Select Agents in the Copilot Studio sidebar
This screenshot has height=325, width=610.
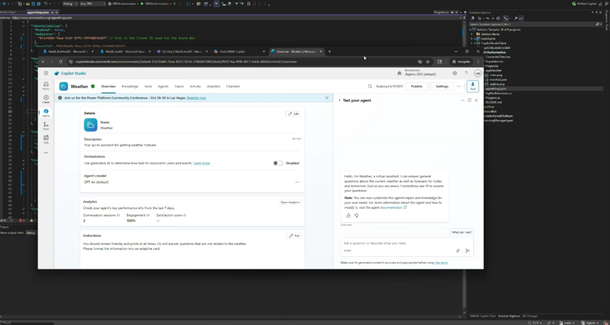pos(46,113)
